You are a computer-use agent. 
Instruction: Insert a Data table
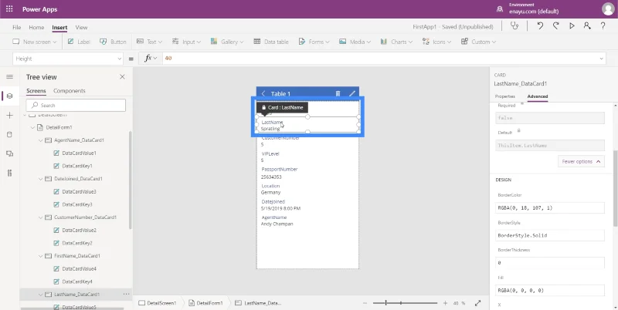point(271,42)
